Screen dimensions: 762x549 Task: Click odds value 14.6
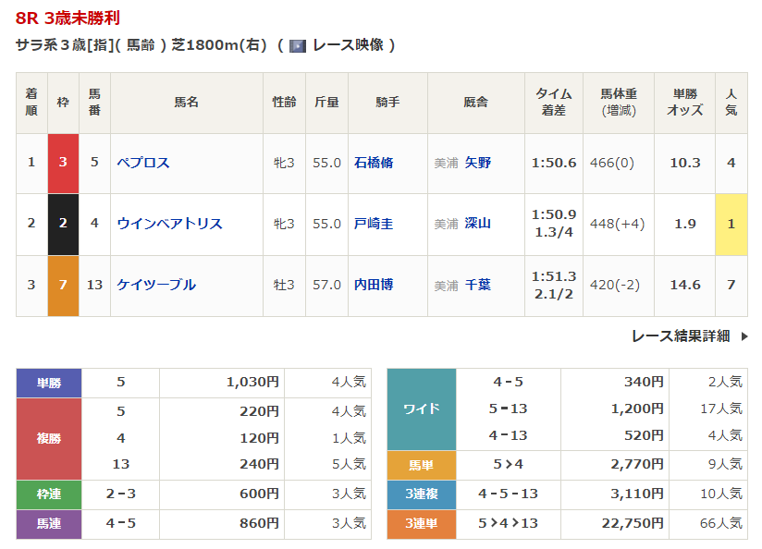click(685, 285)
